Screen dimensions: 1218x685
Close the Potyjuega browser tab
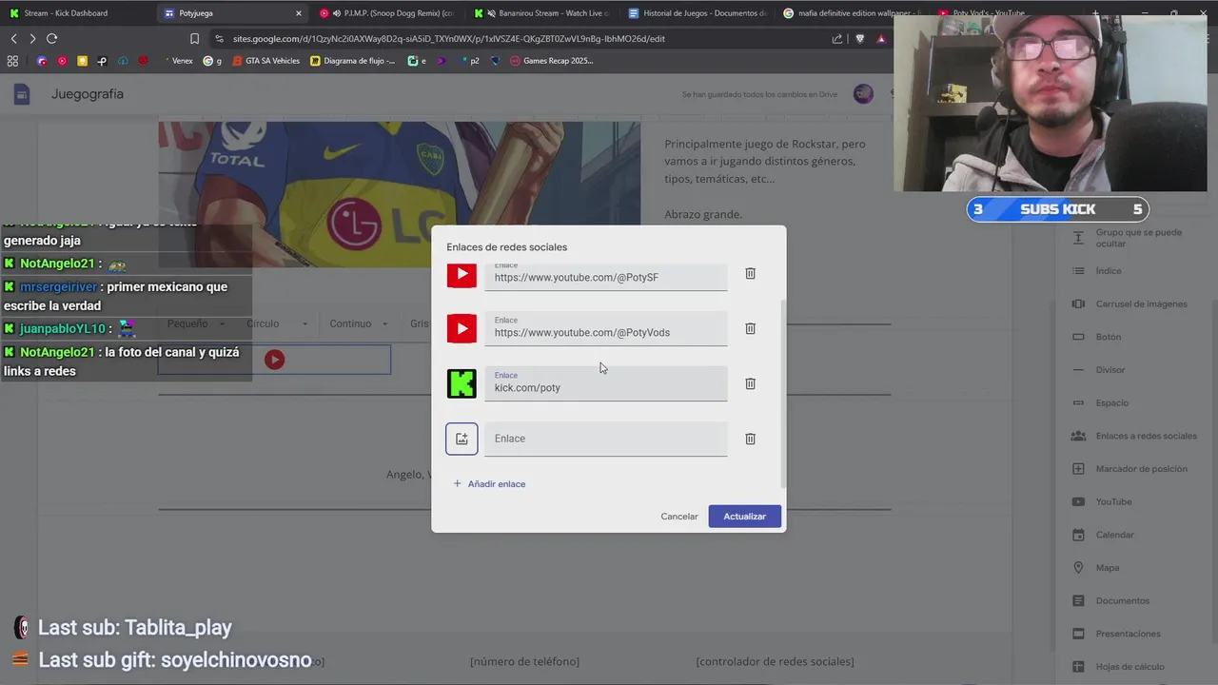[299, 13]
